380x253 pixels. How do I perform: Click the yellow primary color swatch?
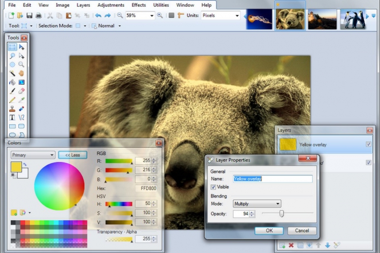tap(16, 167)
